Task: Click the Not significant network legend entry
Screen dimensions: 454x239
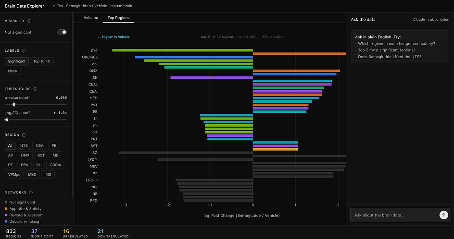Action: (x=20, y=203)
